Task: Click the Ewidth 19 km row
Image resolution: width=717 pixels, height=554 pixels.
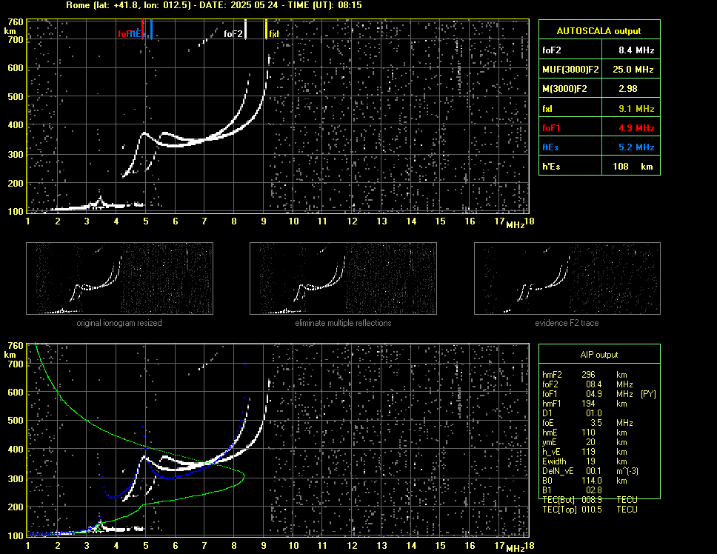Action: pos(584,461)
